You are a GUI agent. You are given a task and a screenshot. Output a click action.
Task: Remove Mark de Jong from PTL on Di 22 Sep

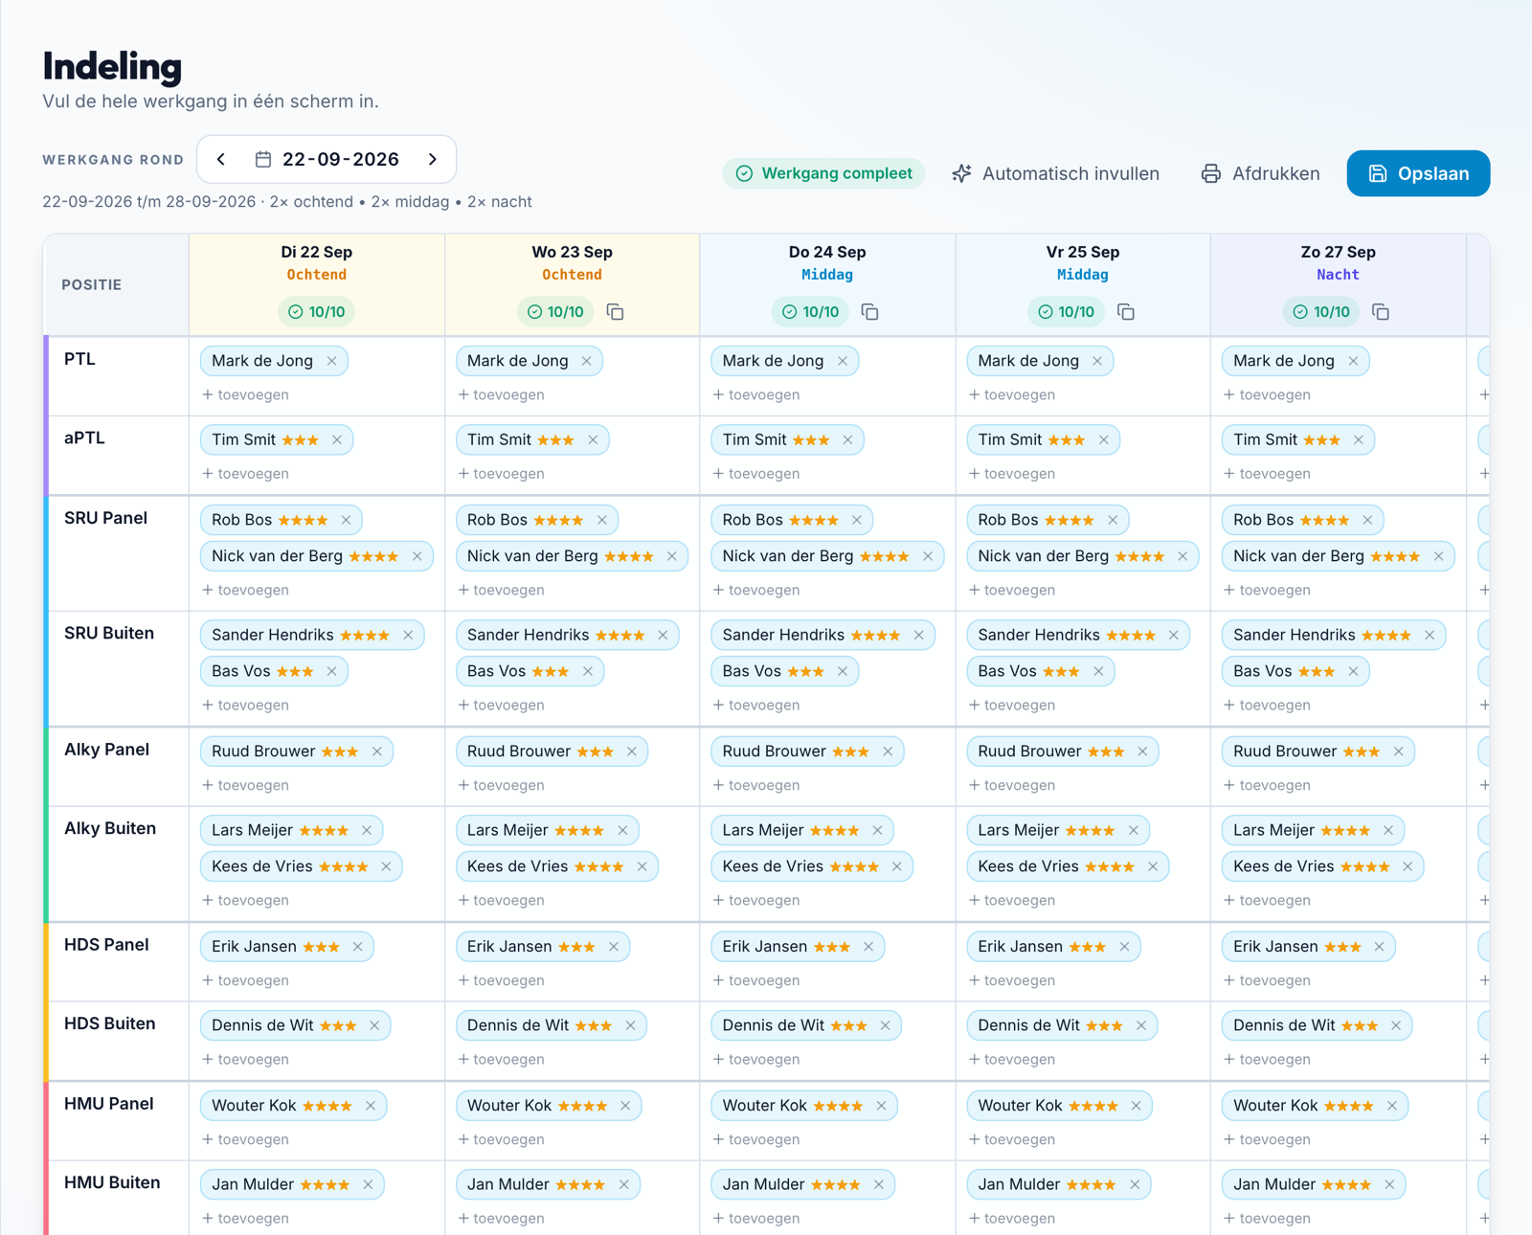(x=331, y=361)
